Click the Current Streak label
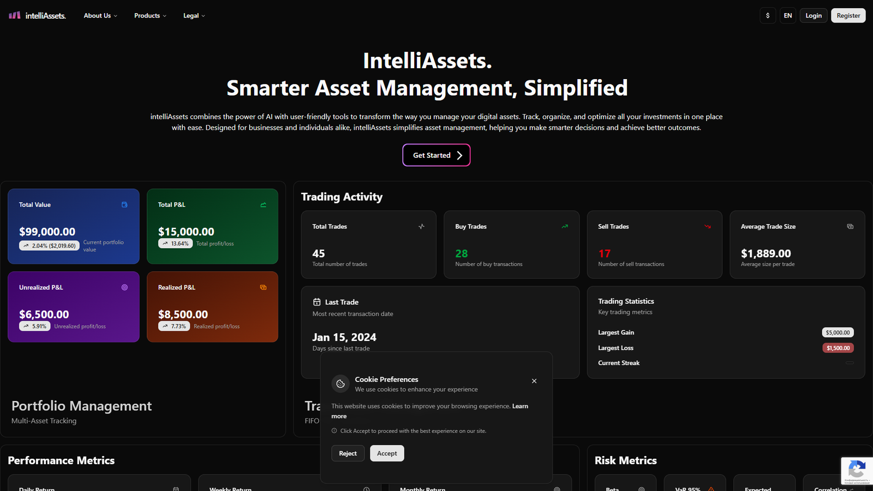This screenshot has width=873, height=491. point(619,363)
